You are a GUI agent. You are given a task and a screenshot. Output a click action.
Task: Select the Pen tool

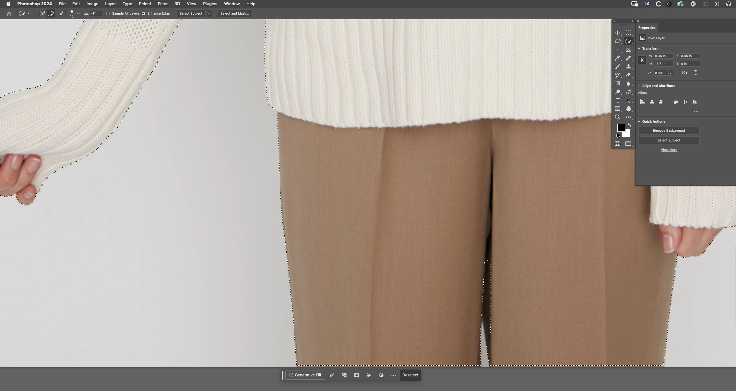pos(628,92)
